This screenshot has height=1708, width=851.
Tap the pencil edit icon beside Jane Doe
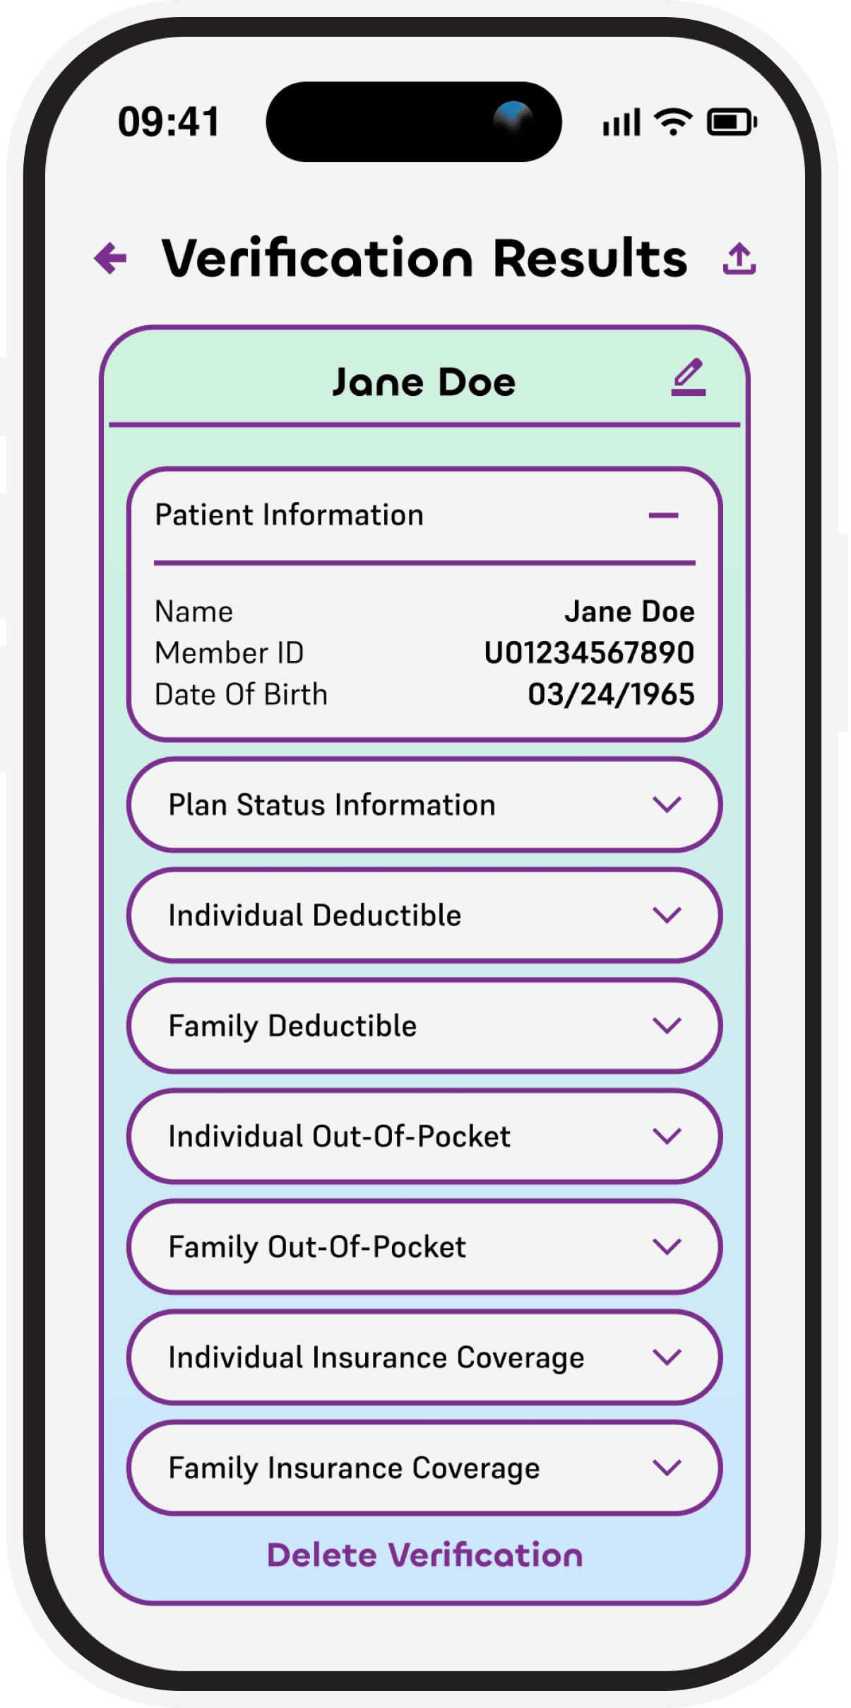688,377
